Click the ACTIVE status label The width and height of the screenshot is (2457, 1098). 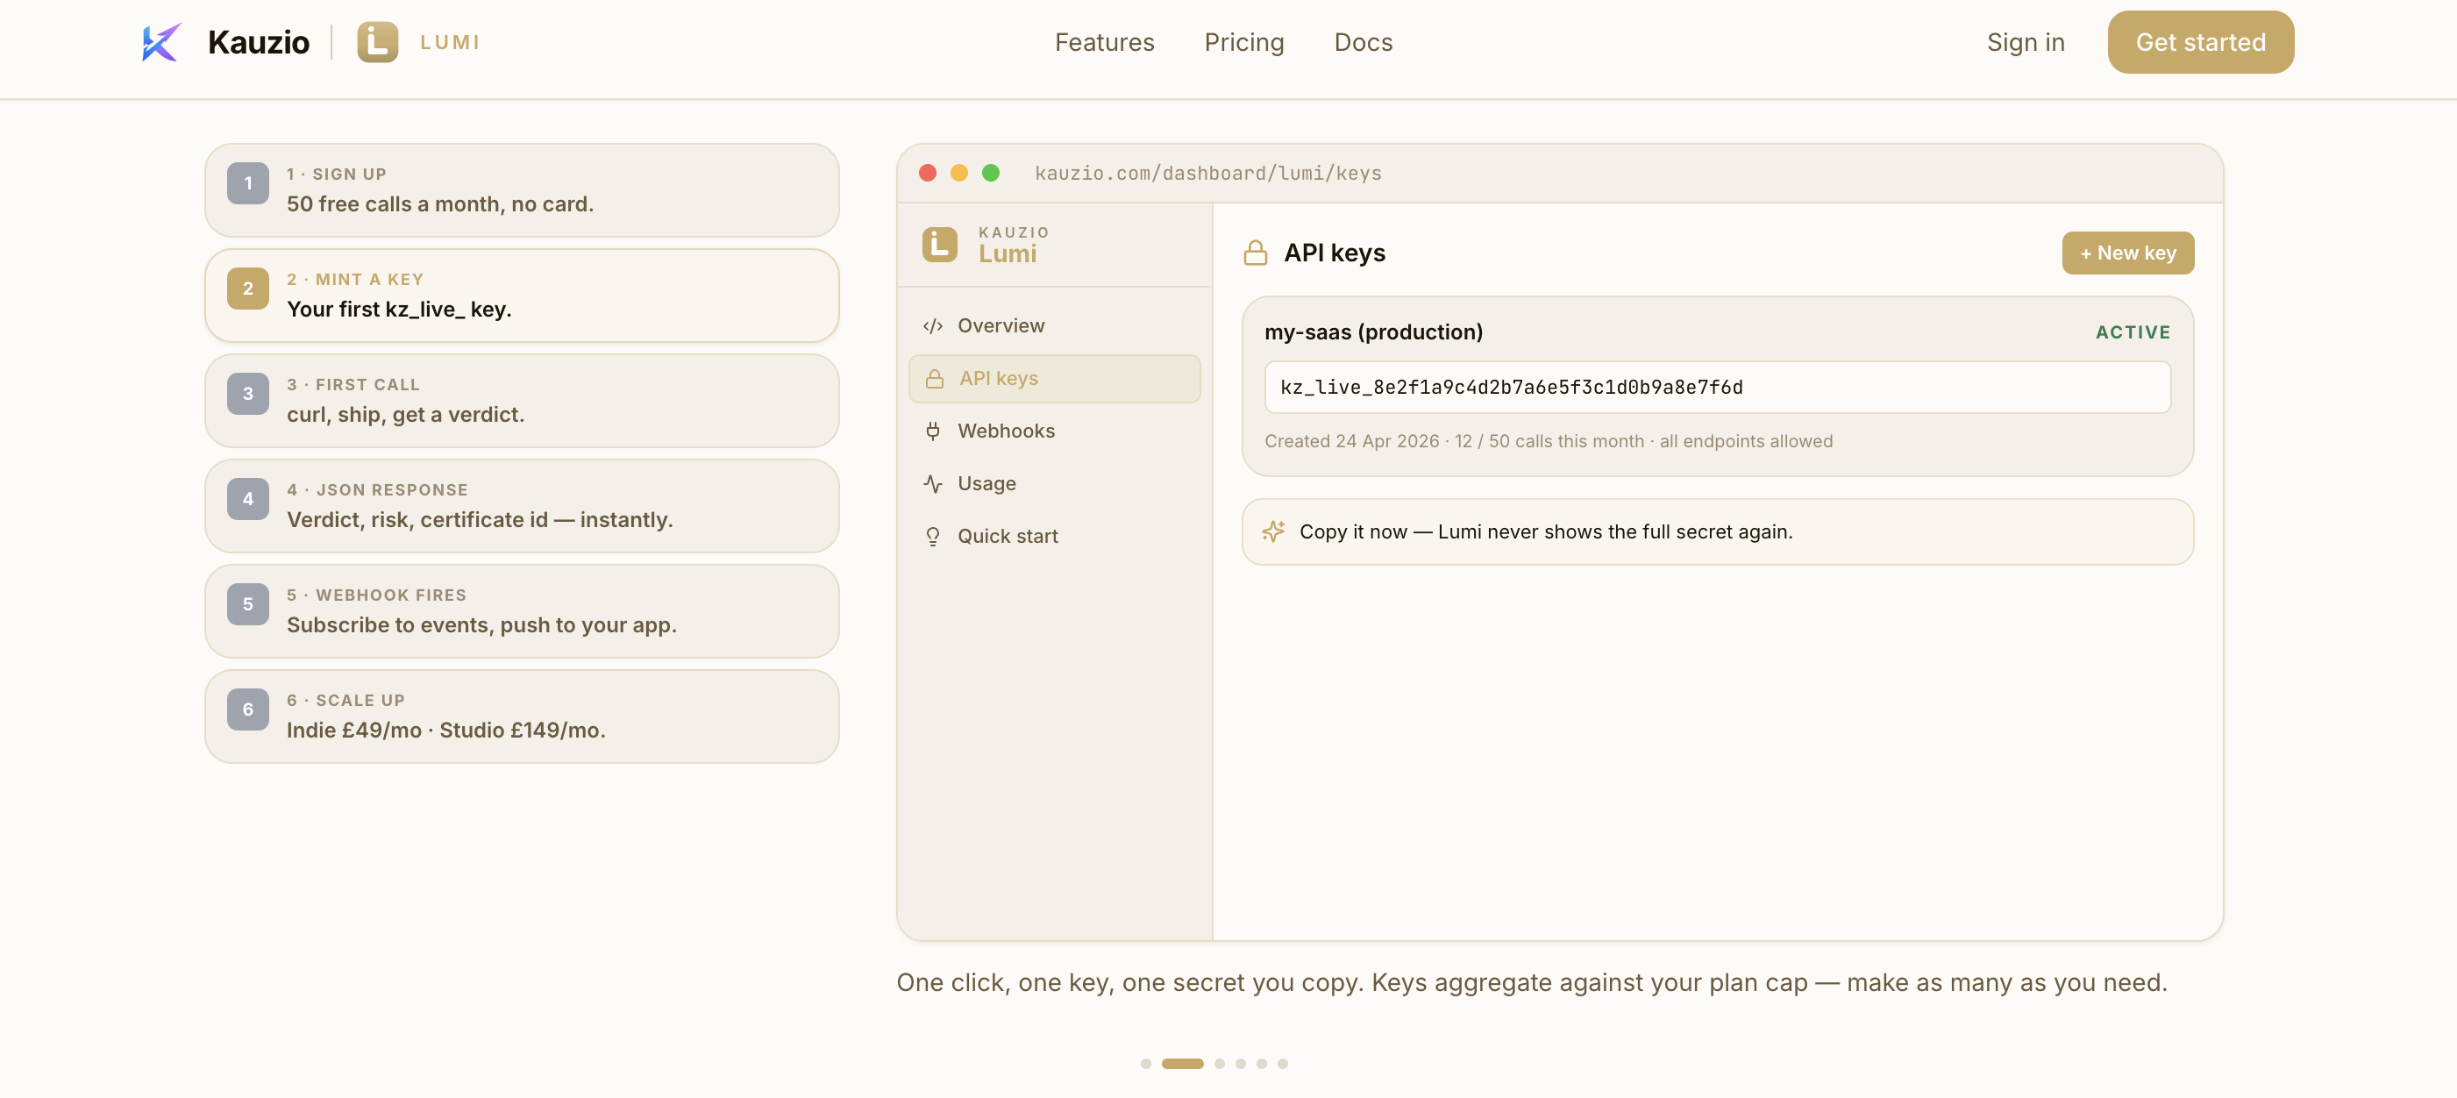tap(2133, 332)
